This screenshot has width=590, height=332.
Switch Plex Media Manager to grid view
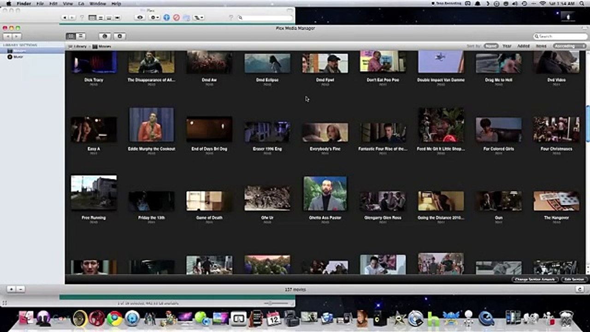coord(71,36)
